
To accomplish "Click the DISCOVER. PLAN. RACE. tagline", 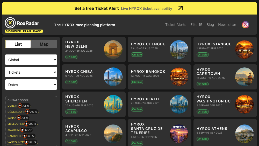I will click(24, 31).
